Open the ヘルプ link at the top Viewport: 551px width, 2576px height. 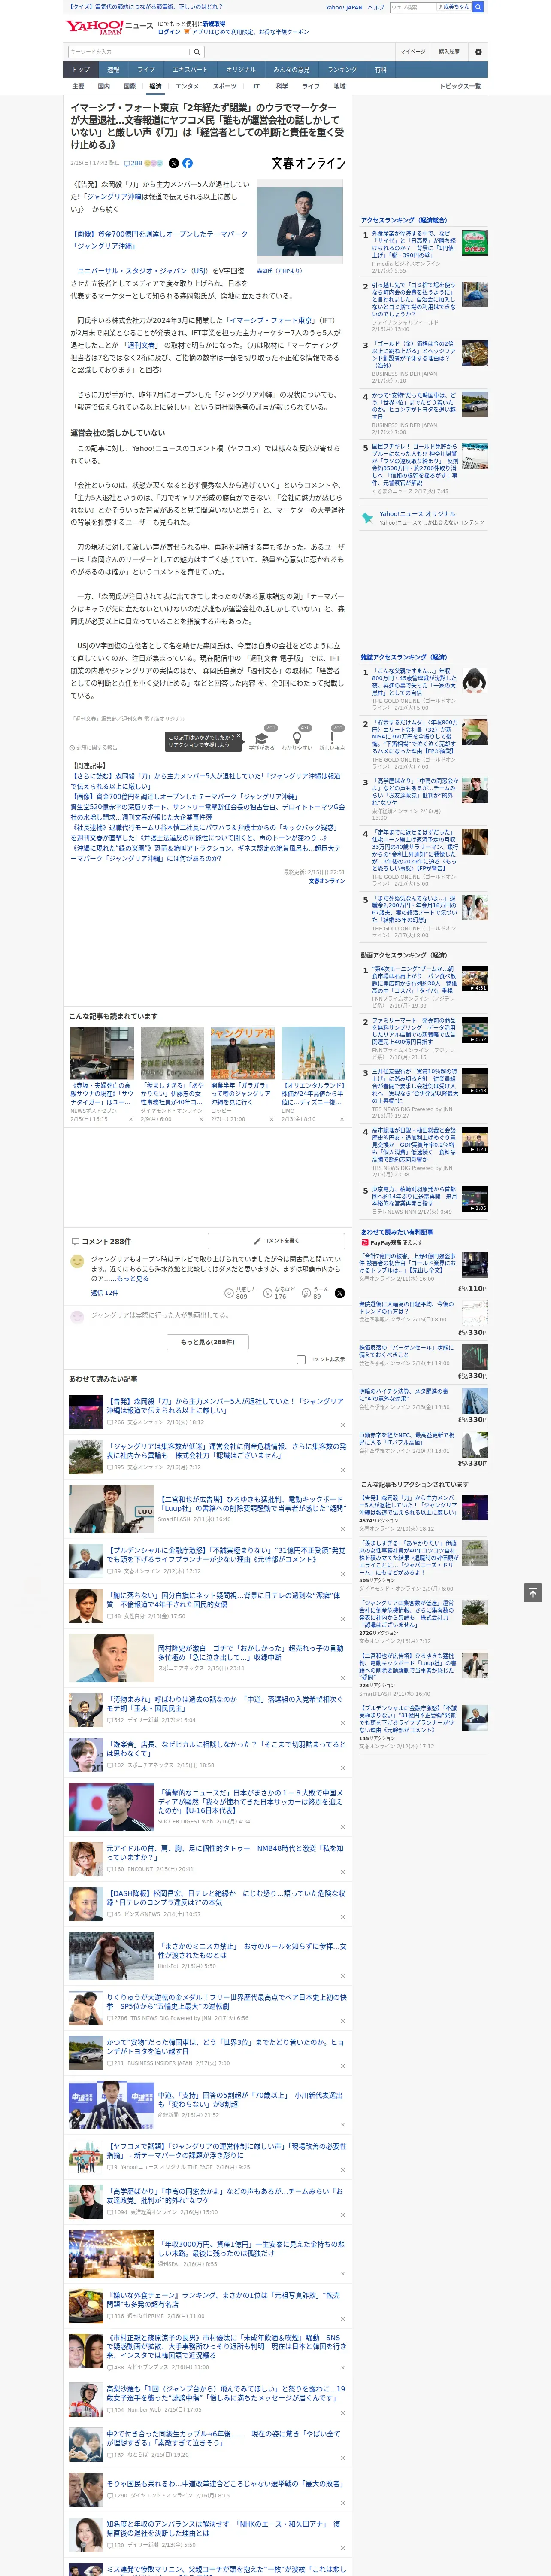pyautogui.click(x=376, y=7)
